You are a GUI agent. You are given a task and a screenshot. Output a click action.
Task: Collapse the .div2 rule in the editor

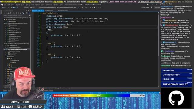41,44
